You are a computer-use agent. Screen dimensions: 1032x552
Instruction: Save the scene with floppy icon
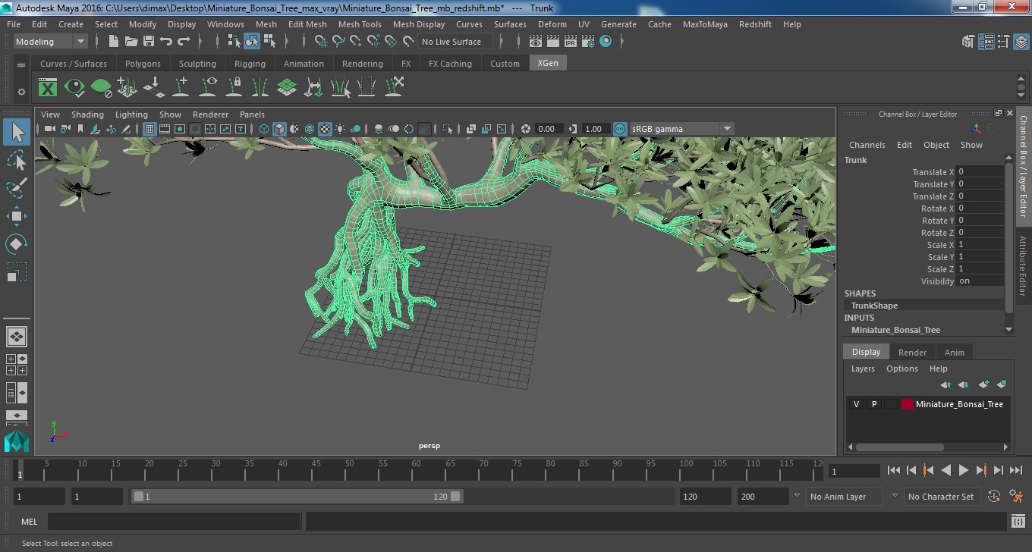149,42
